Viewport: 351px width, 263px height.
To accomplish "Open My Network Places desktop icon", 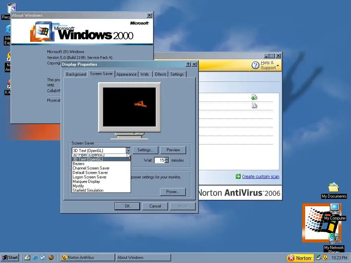I will click(334, 242).
